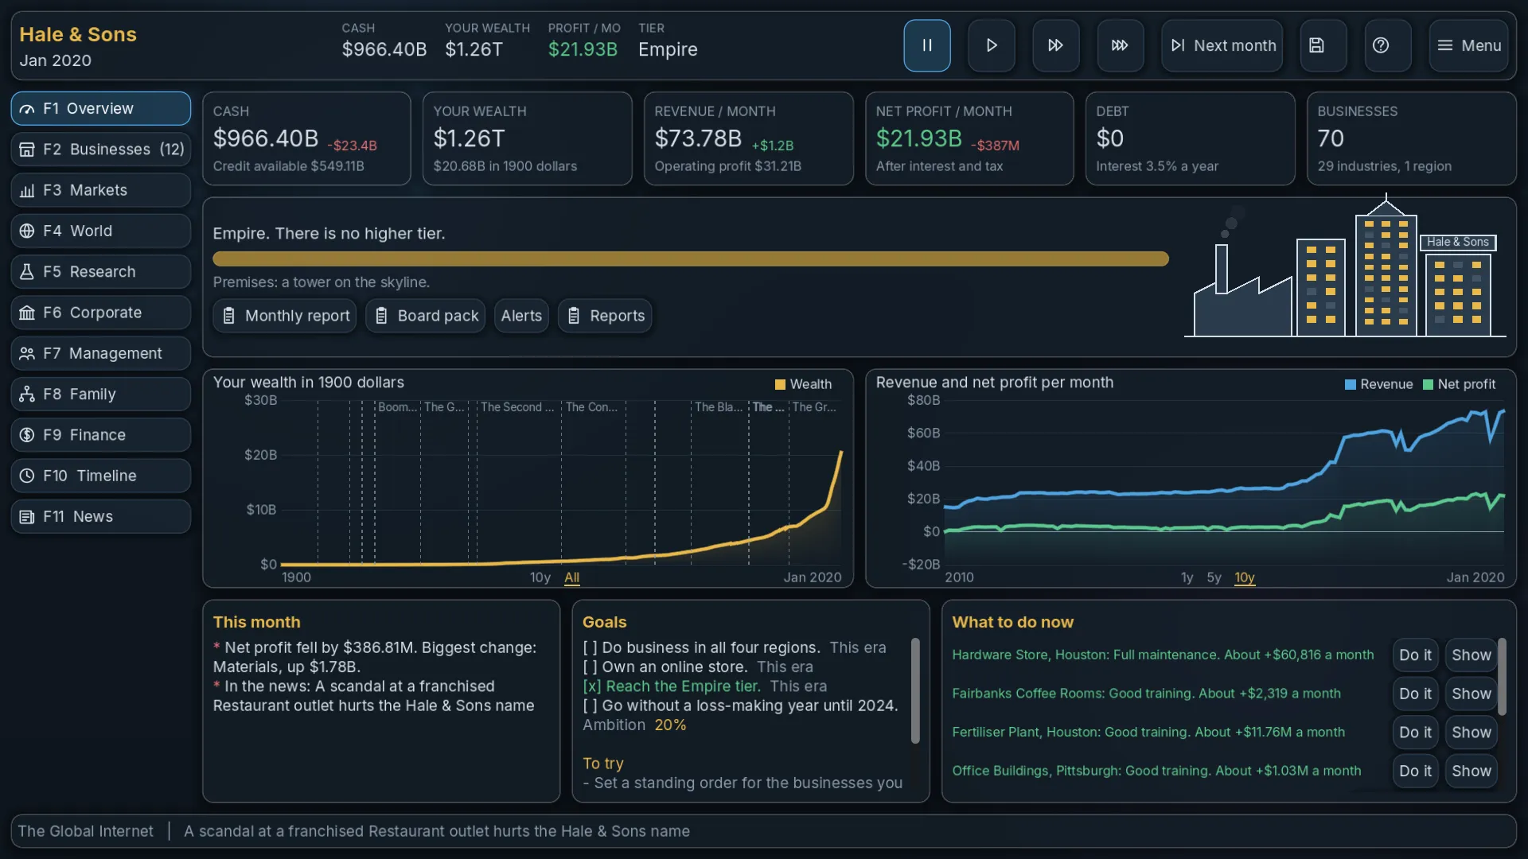1528x859 pixels.
Task: Open F5 Research page
Action: click(x=101, y=271)
